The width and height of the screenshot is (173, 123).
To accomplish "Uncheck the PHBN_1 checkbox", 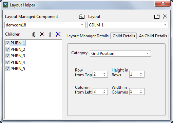I will (7, 43).
